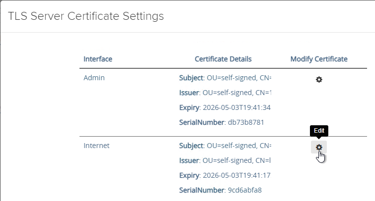The height and width of the screenshot is (201, 375).
Task: Open the Admin certificate gear icon
Action: 319,79
